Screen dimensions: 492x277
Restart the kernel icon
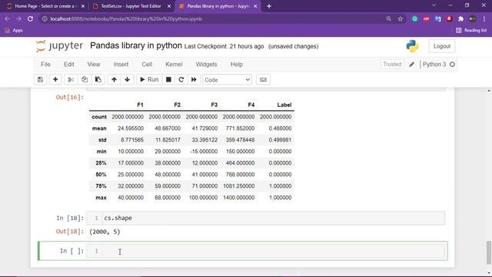pyautogui.click(x=181, y=80)
